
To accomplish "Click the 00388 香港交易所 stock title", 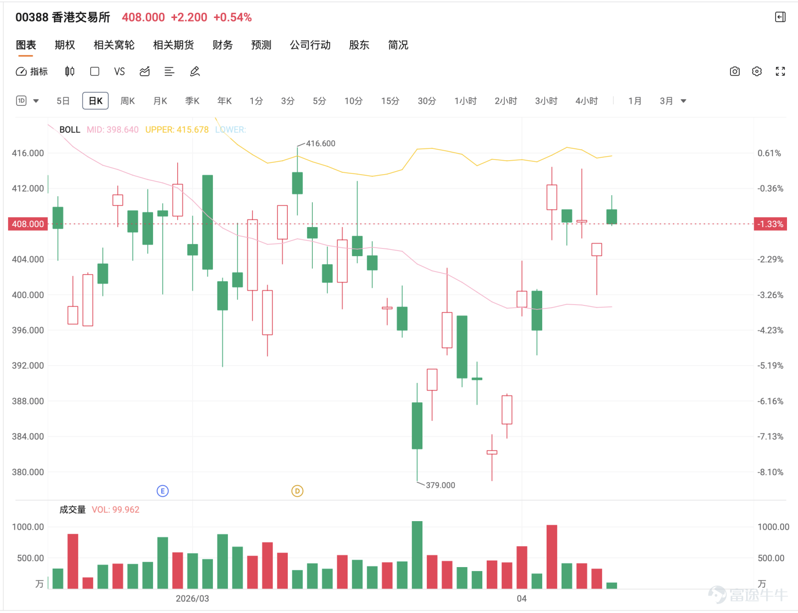I will [63, 17].
